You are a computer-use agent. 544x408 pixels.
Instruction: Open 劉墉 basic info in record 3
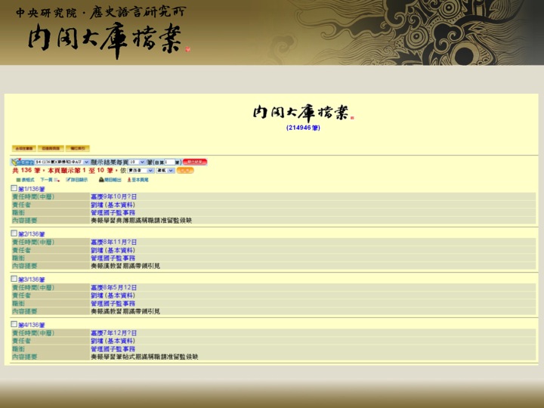point(113,295)
